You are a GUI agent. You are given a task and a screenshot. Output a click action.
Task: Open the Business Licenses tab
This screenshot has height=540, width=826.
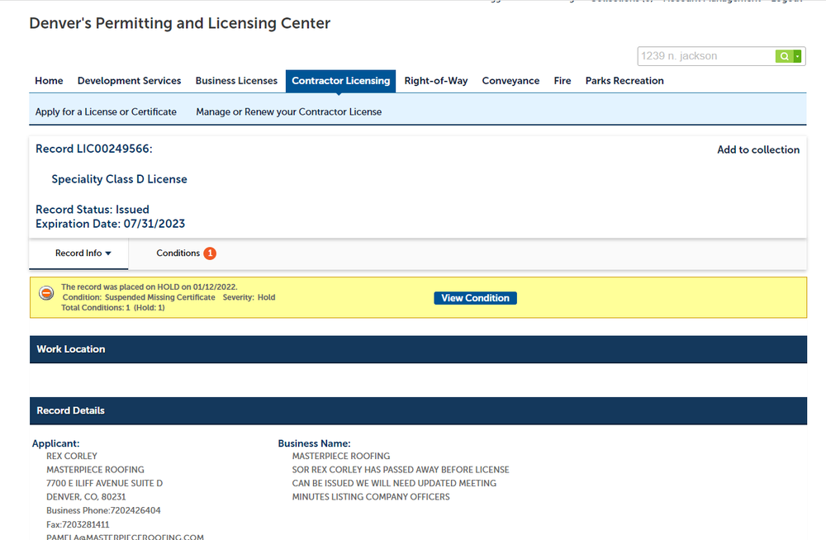click(x=236, y=81)
